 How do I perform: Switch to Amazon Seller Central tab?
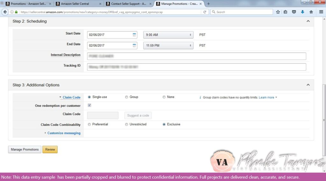[x=78, y=4]
